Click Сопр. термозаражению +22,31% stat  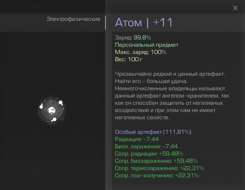point(160,168)
